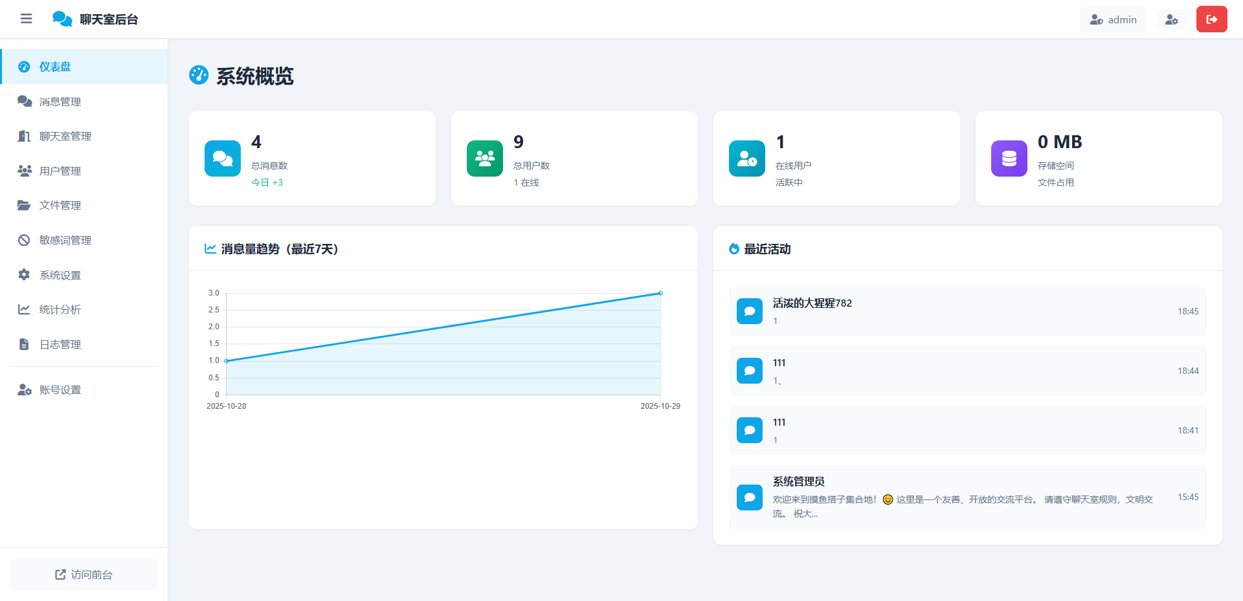
Task: Click the purple 存储空间 database icon
Action: click(x=1009, y=158)
